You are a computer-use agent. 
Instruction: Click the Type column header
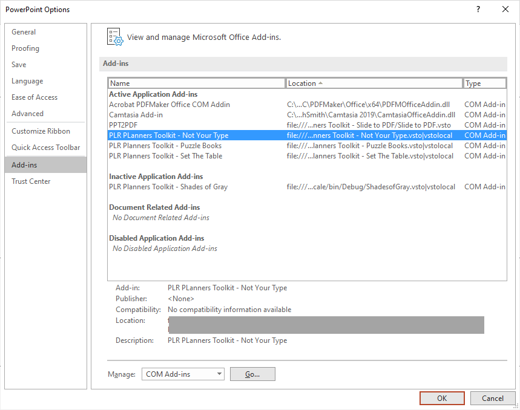(484, 83)
